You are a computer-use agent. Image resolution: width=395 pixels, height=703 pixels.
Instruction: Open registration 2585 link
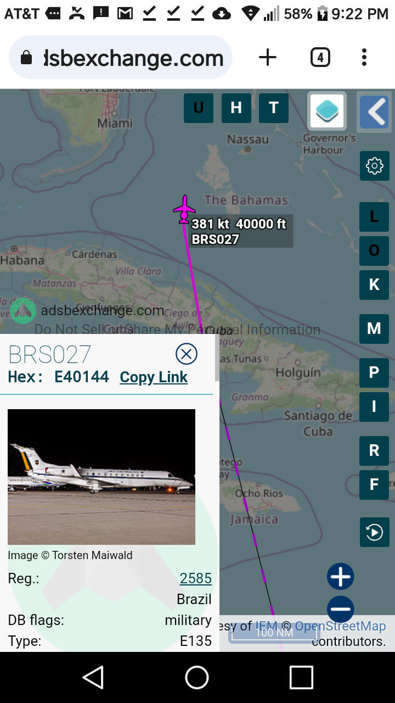coord(196,578)
